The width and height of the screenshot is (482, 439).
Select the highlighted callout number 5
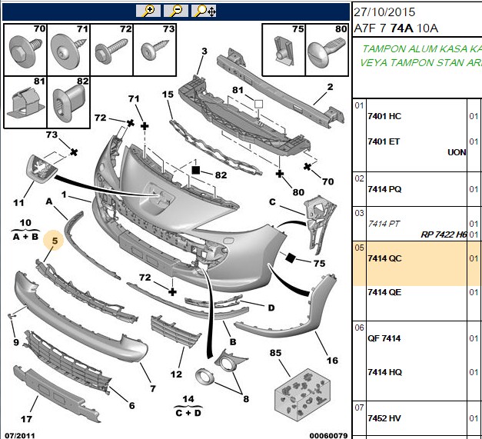[x=55, y=240]
